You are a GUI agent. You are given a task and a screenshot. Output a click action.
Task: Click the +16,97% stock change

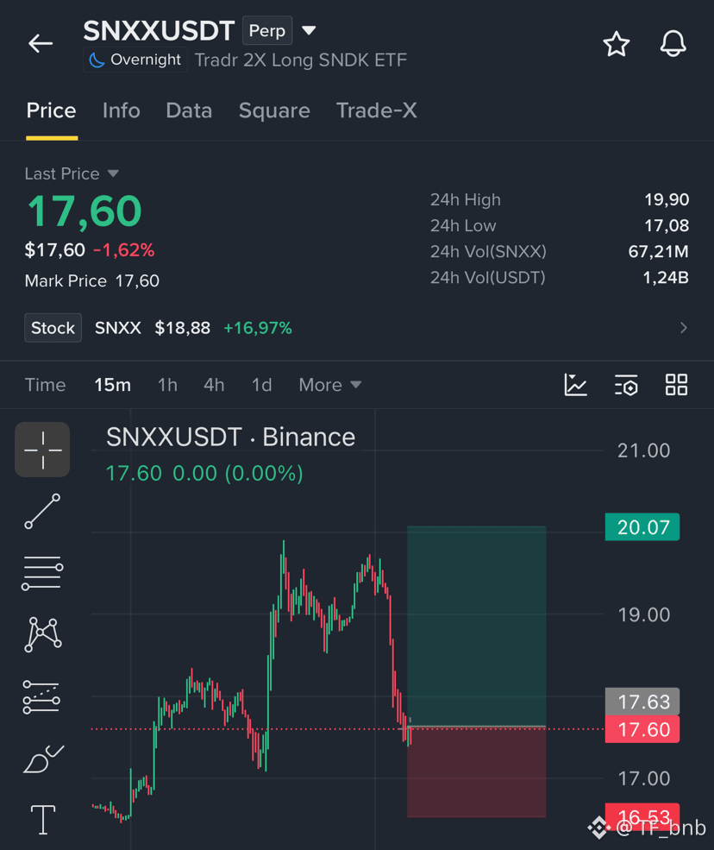258,327
